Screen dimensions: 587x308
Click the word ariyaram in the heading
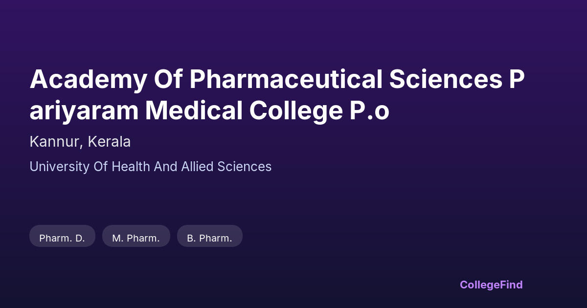(84, 110)
